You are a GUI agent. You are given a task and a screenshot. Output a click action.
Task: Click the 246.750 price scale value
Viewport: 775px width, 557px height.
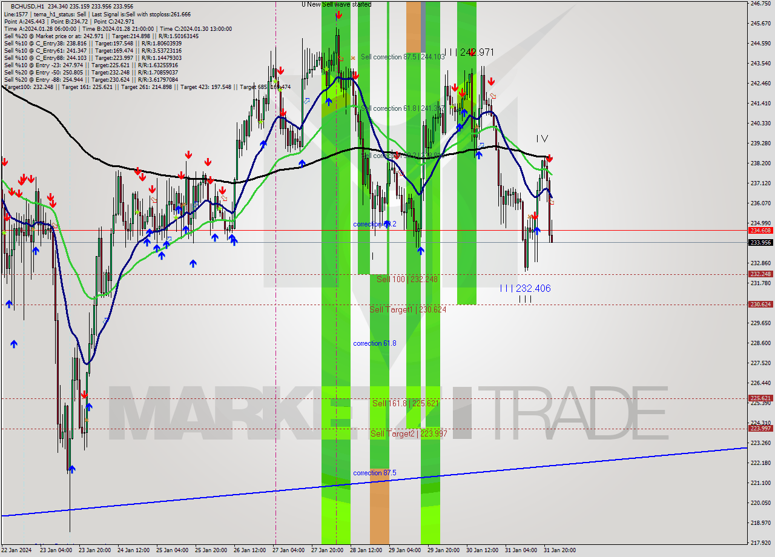pos(760,4)
